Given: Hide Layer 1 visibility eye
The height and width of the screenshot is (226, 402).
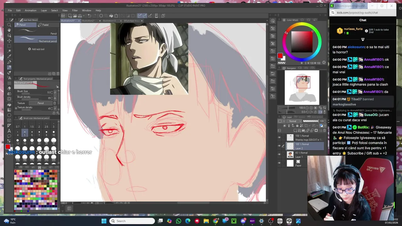Looking at the screenshot, I should [x=279, y=154].
